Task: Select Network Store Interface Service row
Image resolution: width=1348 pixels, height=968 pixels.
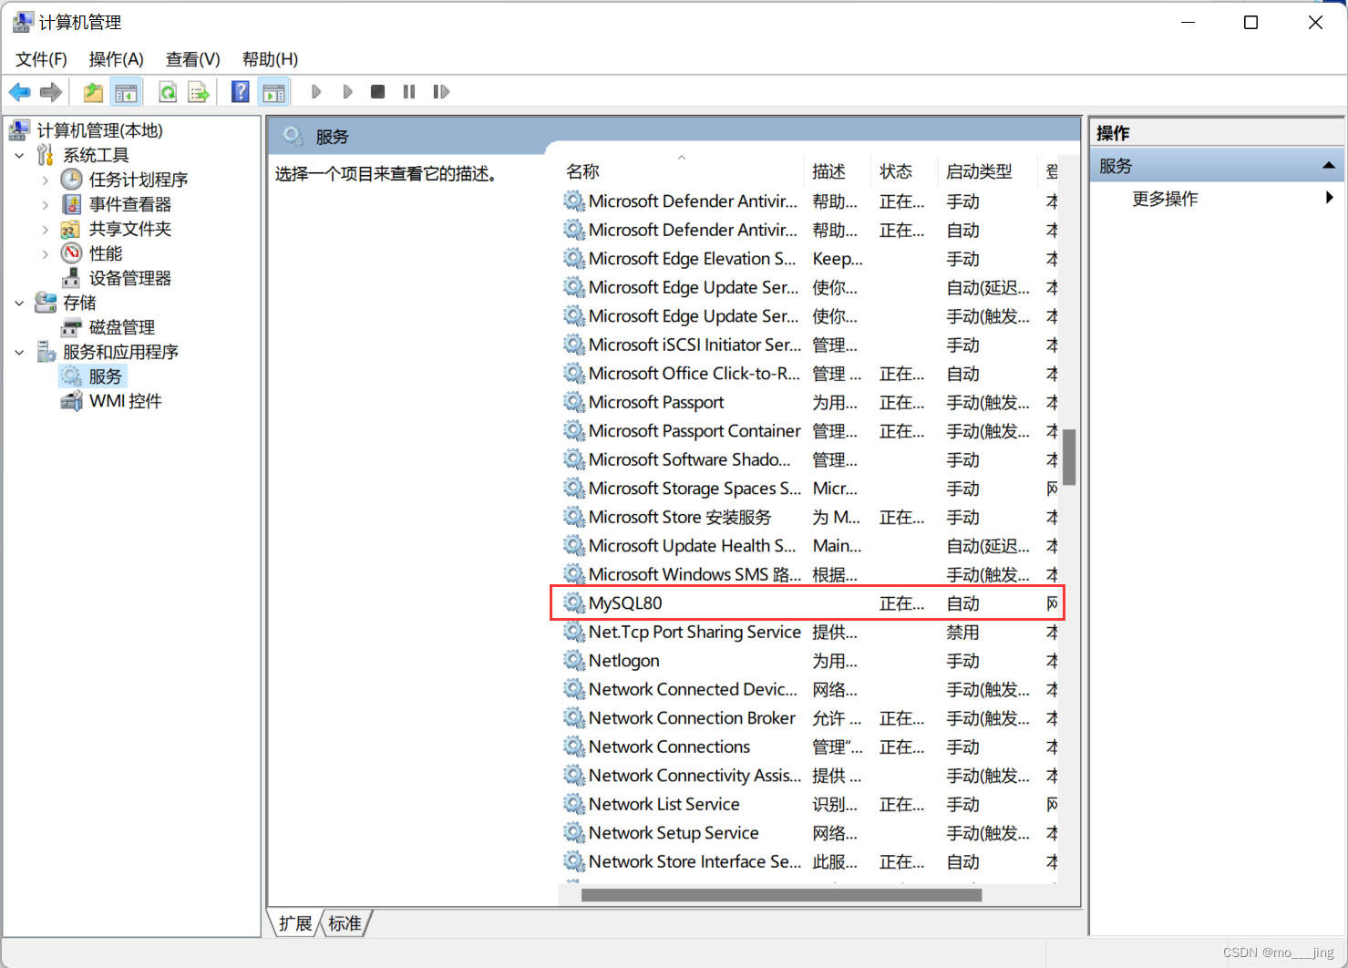Action: point(808,861)
